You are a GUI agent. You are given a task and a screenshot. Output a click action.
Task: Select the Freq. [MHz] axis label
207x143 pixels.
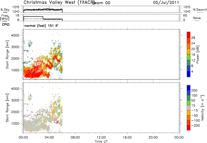[5, 17]
